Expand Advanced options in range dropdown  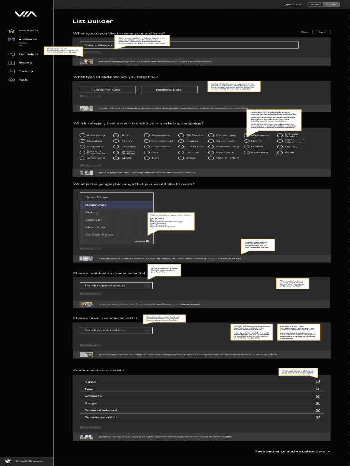141,241
